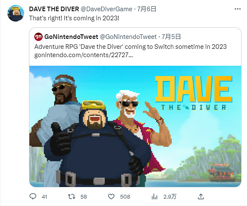This screenshot has width=247, height=206.
Task: Click the retweet count 58
Action: [84, 197]
